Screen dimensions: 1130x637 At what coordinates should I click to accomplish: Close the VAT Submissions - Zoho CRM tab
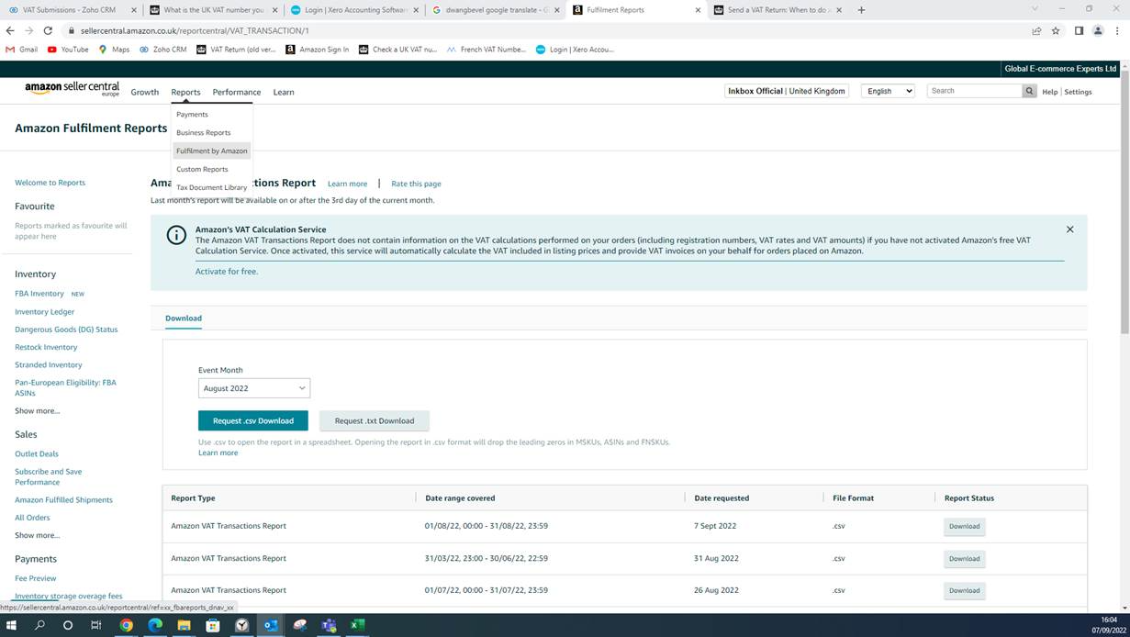point(134,10)
